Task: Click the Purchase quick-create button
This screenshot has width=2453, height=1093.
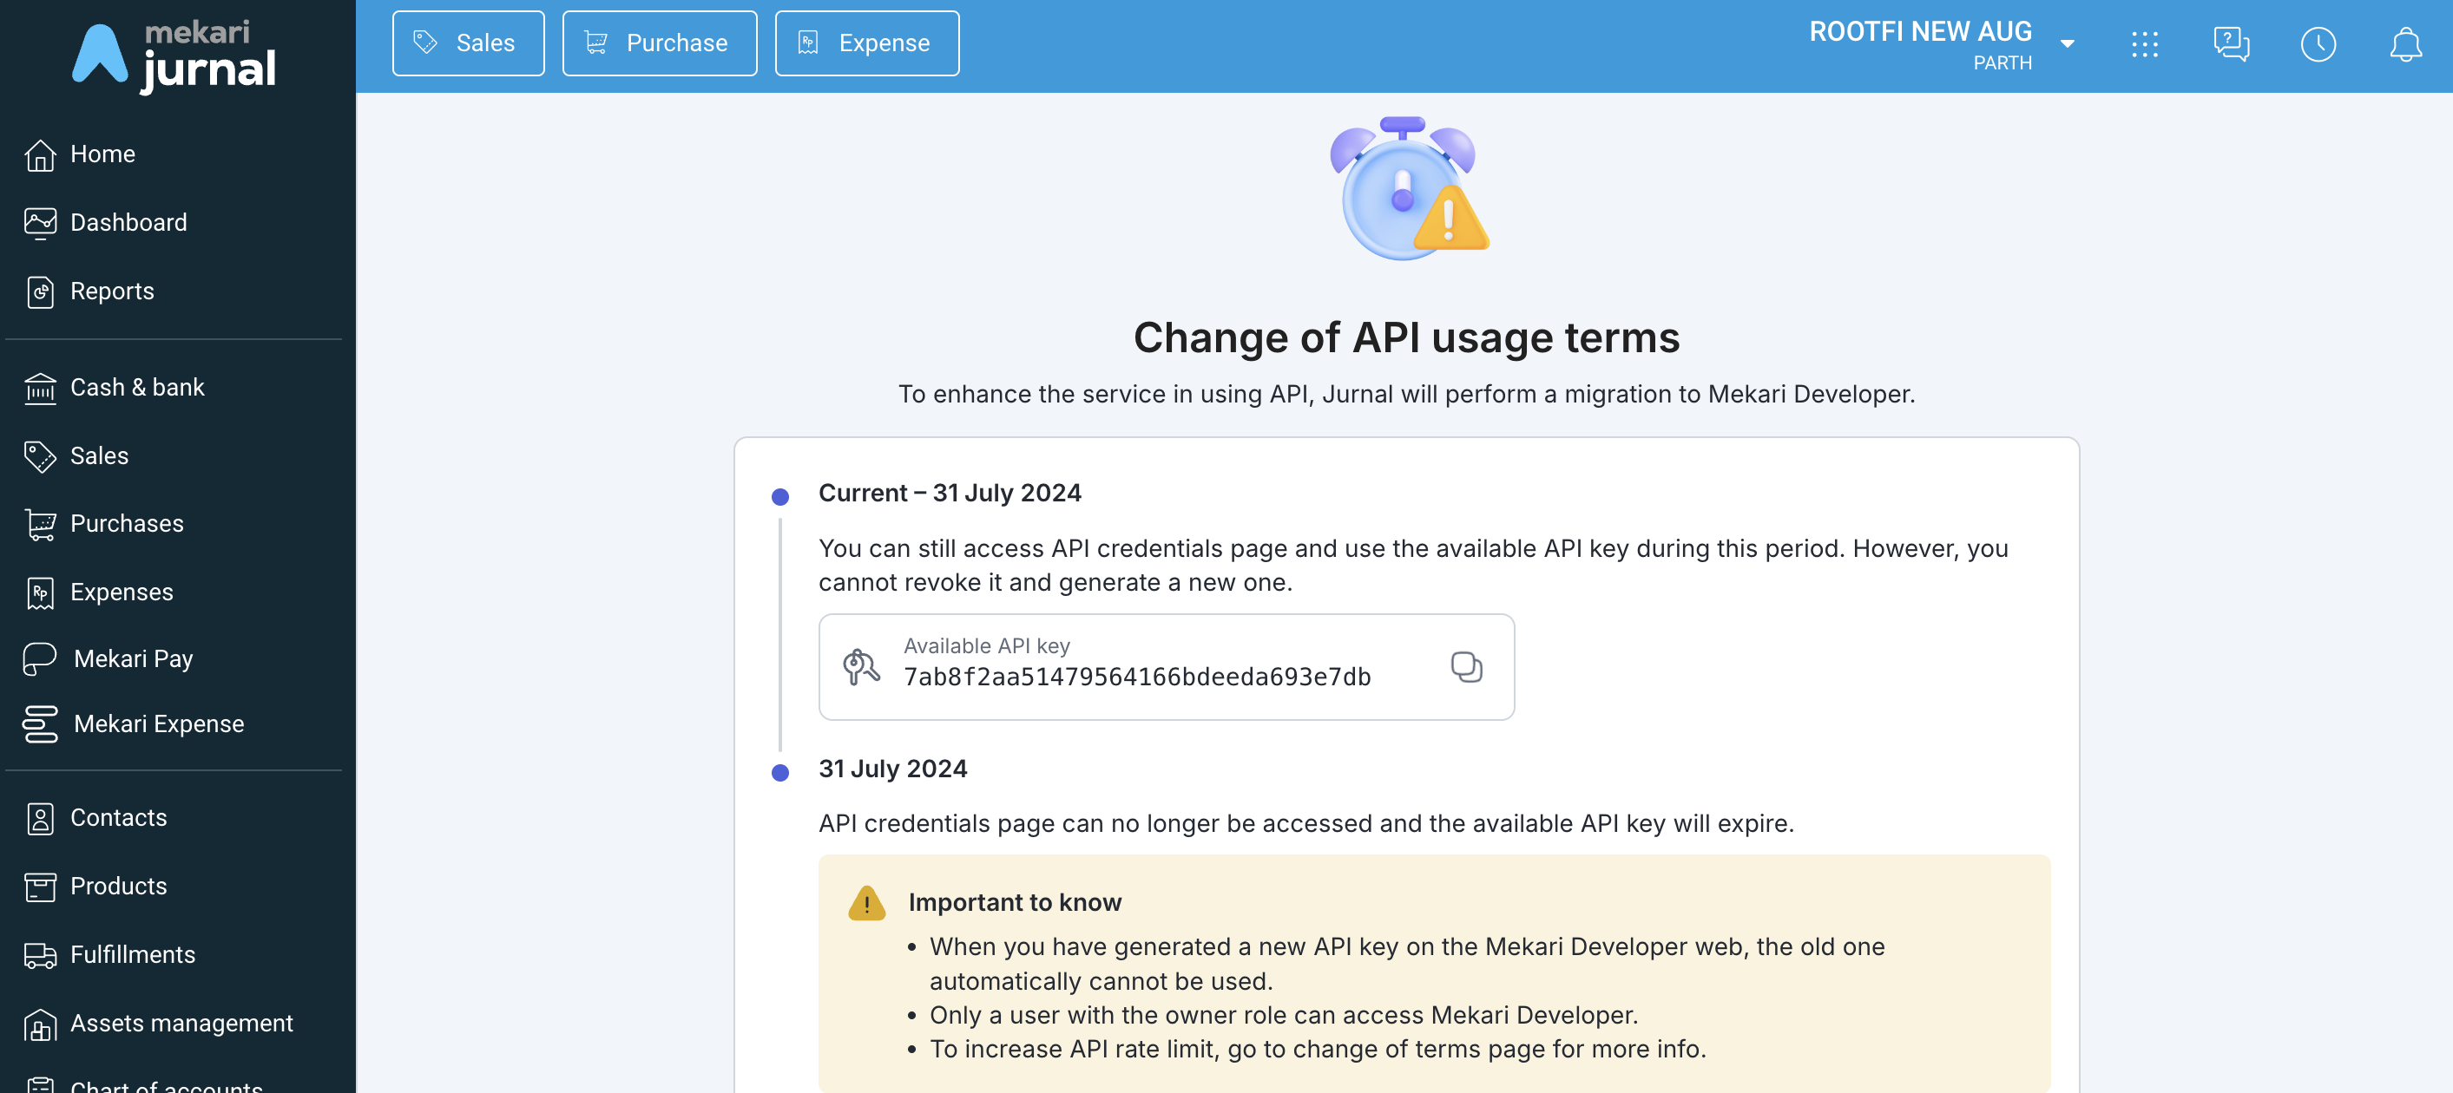Action: 659,43
